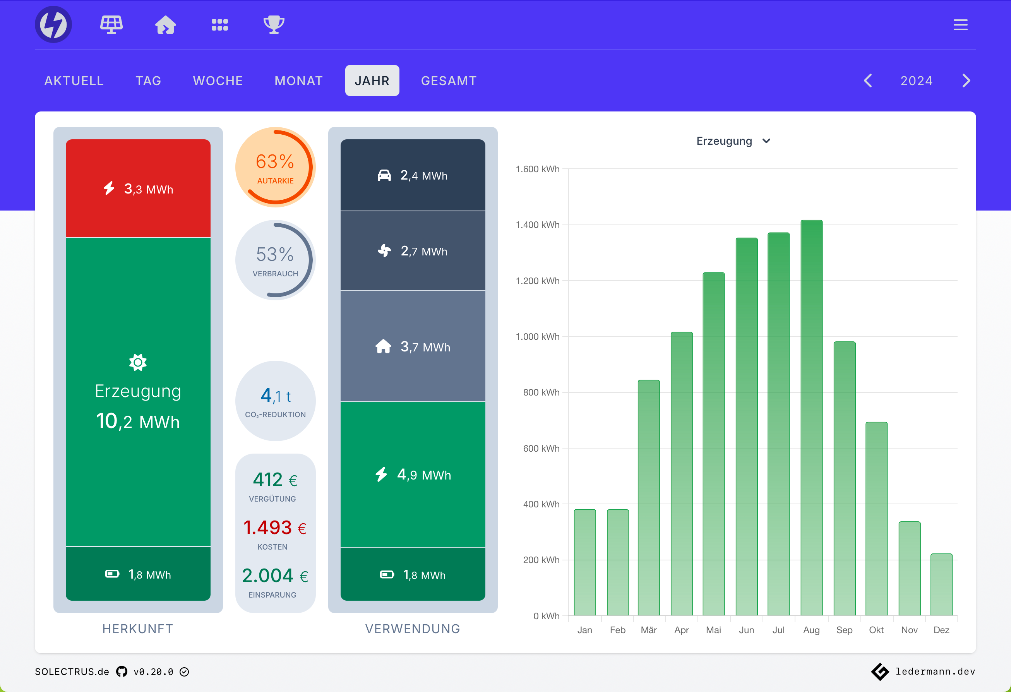Click the battery icon in Herkunft column
The image size is (1011, 692).
coord(112,574)
